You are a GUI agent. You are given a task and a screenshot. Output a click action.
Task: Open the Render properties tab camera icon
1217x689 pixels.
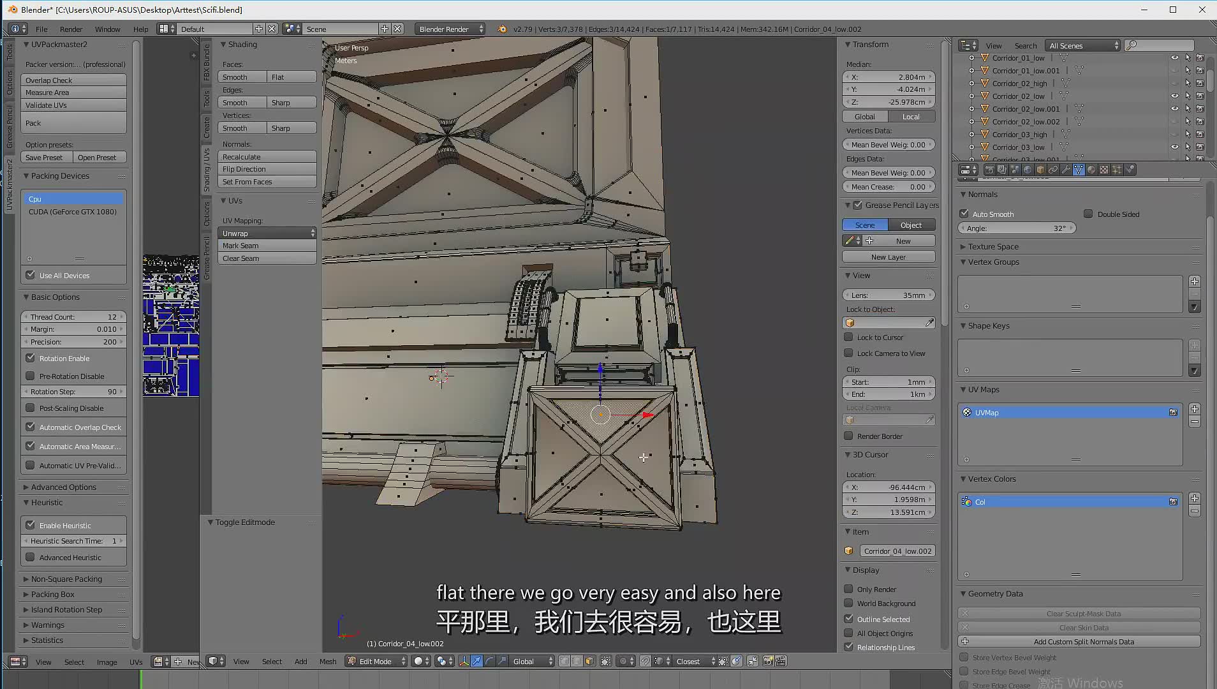pyautogui.click(x=990, y=170)
